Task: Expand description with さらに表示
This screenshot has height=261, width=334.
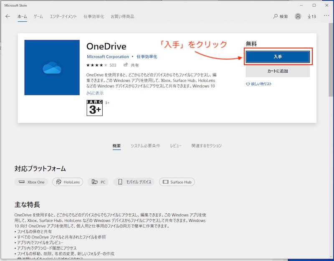Action: click(95, 93)
